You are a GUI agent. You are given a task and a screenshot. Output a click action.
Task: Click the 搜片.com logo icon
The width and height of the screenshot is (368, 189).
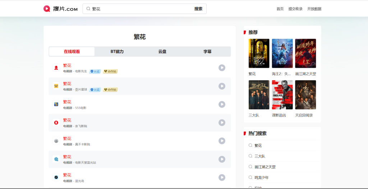coord(47,9)
